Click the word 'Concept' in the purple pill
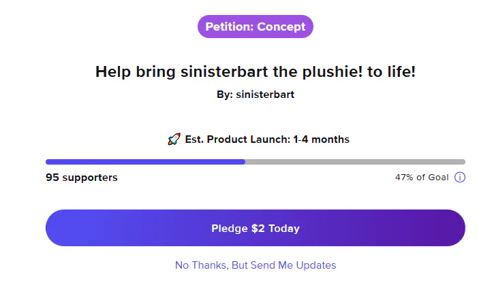Viewport: 477px width, 285px height. point(281,27)
